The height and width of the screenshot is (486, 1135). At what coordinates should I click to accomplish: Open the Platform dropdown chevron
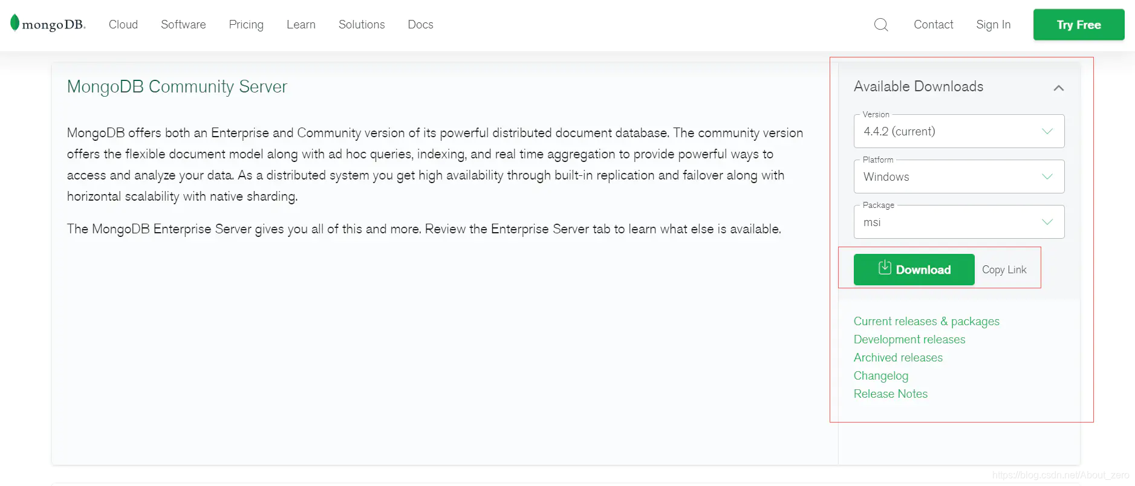1047,177
